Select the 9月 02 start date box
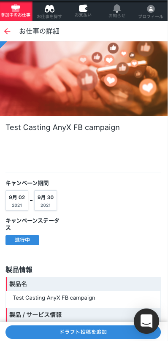168x341 pixels. tap(17, 200)
